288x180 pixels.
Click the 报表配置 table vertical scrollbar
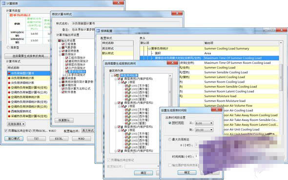coord(281,77)
